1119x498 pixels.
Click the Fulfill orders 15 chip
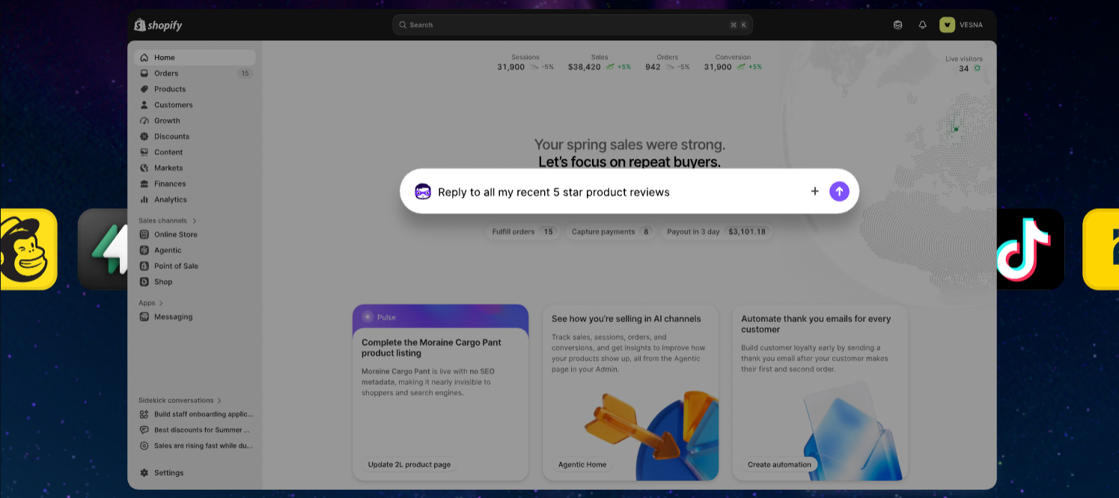click(x=523, y=232)
